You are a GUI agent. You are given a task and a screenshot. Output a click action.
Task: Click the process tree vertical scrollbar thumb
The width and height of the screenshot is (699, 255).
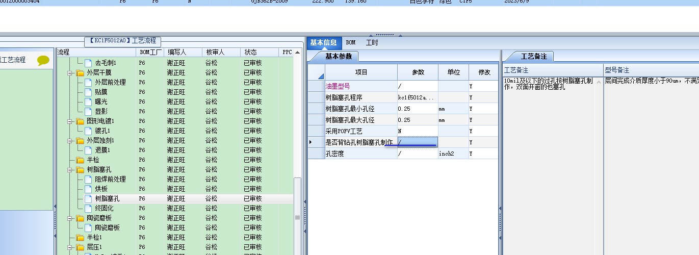point(297,216)
